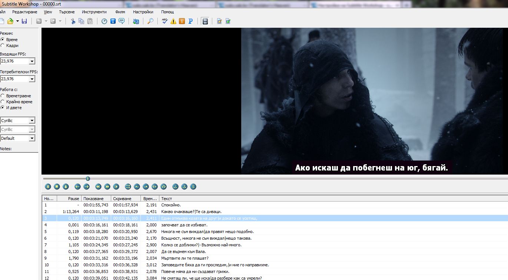The image size is (508, 280).
Task: Toggle the film strip video preview icon
Action: [x=205, y=21]
